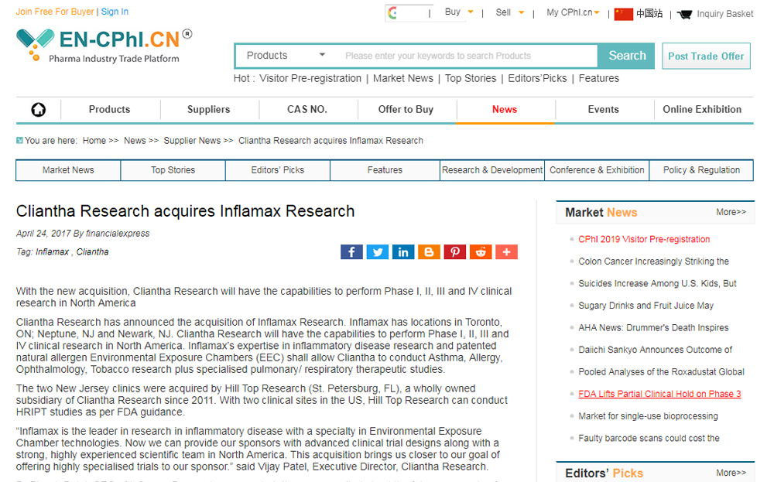
Task: Click the Post Trade Offer button
Action: (705, 56)
